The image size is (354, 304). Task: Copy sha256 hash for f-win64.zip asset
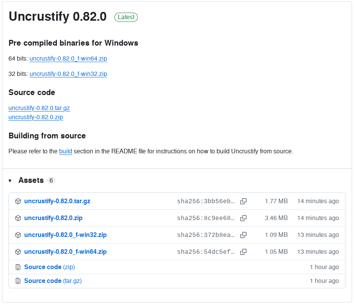[243, 252]
